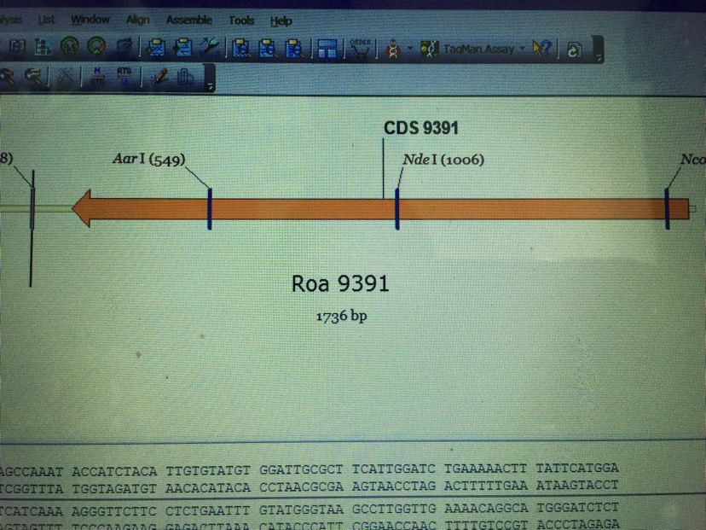The width and height of the screenshot is (706, 530).
Task: Click sequence block TATTCATGGA
Action: click(x=577, y=468)
